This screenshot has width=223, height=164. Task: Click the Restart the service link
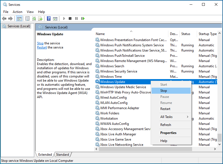(42, 47)
